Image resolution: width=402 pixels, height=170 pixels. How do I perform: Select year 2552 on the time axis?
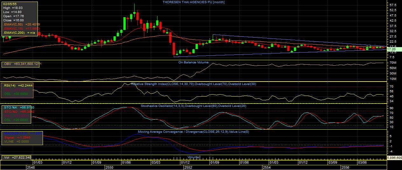188,167
